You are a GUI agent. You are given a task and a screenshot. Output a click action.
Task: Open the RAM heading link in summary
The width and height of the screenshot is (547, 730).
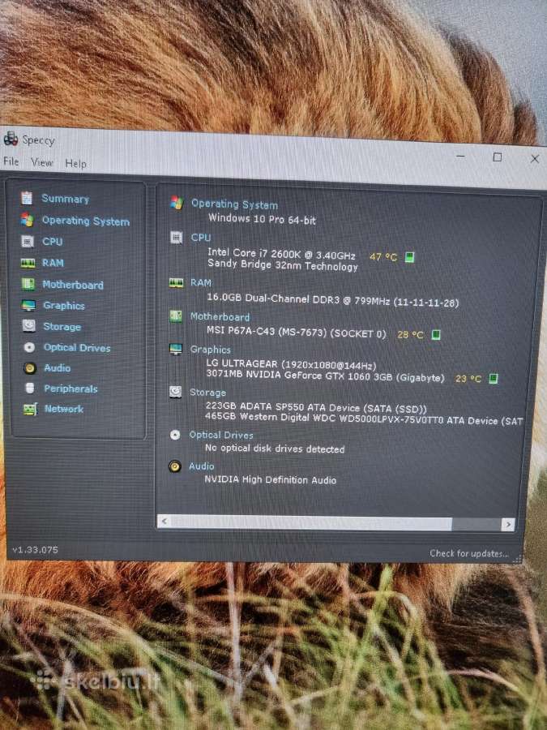tap(200, 282)
